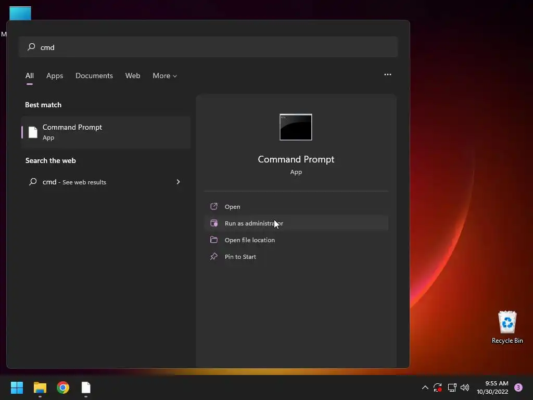Image resolution: width=533 pixels, height=400 pixels.
Task: Open the Windows Start button
Action: click(x=17, y=387)
